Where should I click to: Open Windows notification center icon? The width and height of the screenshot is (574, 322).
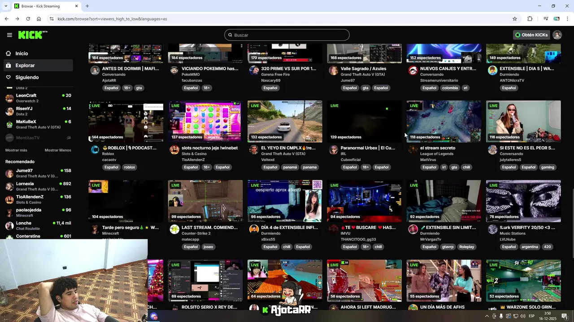(x=565, y=316)
